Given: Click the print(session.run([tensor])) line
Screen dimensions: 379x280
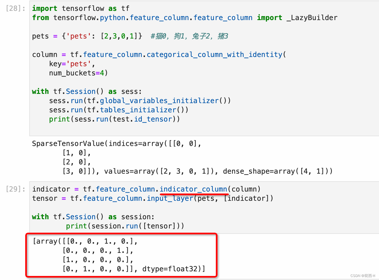Looking at the screenshot, I should 125,226.
